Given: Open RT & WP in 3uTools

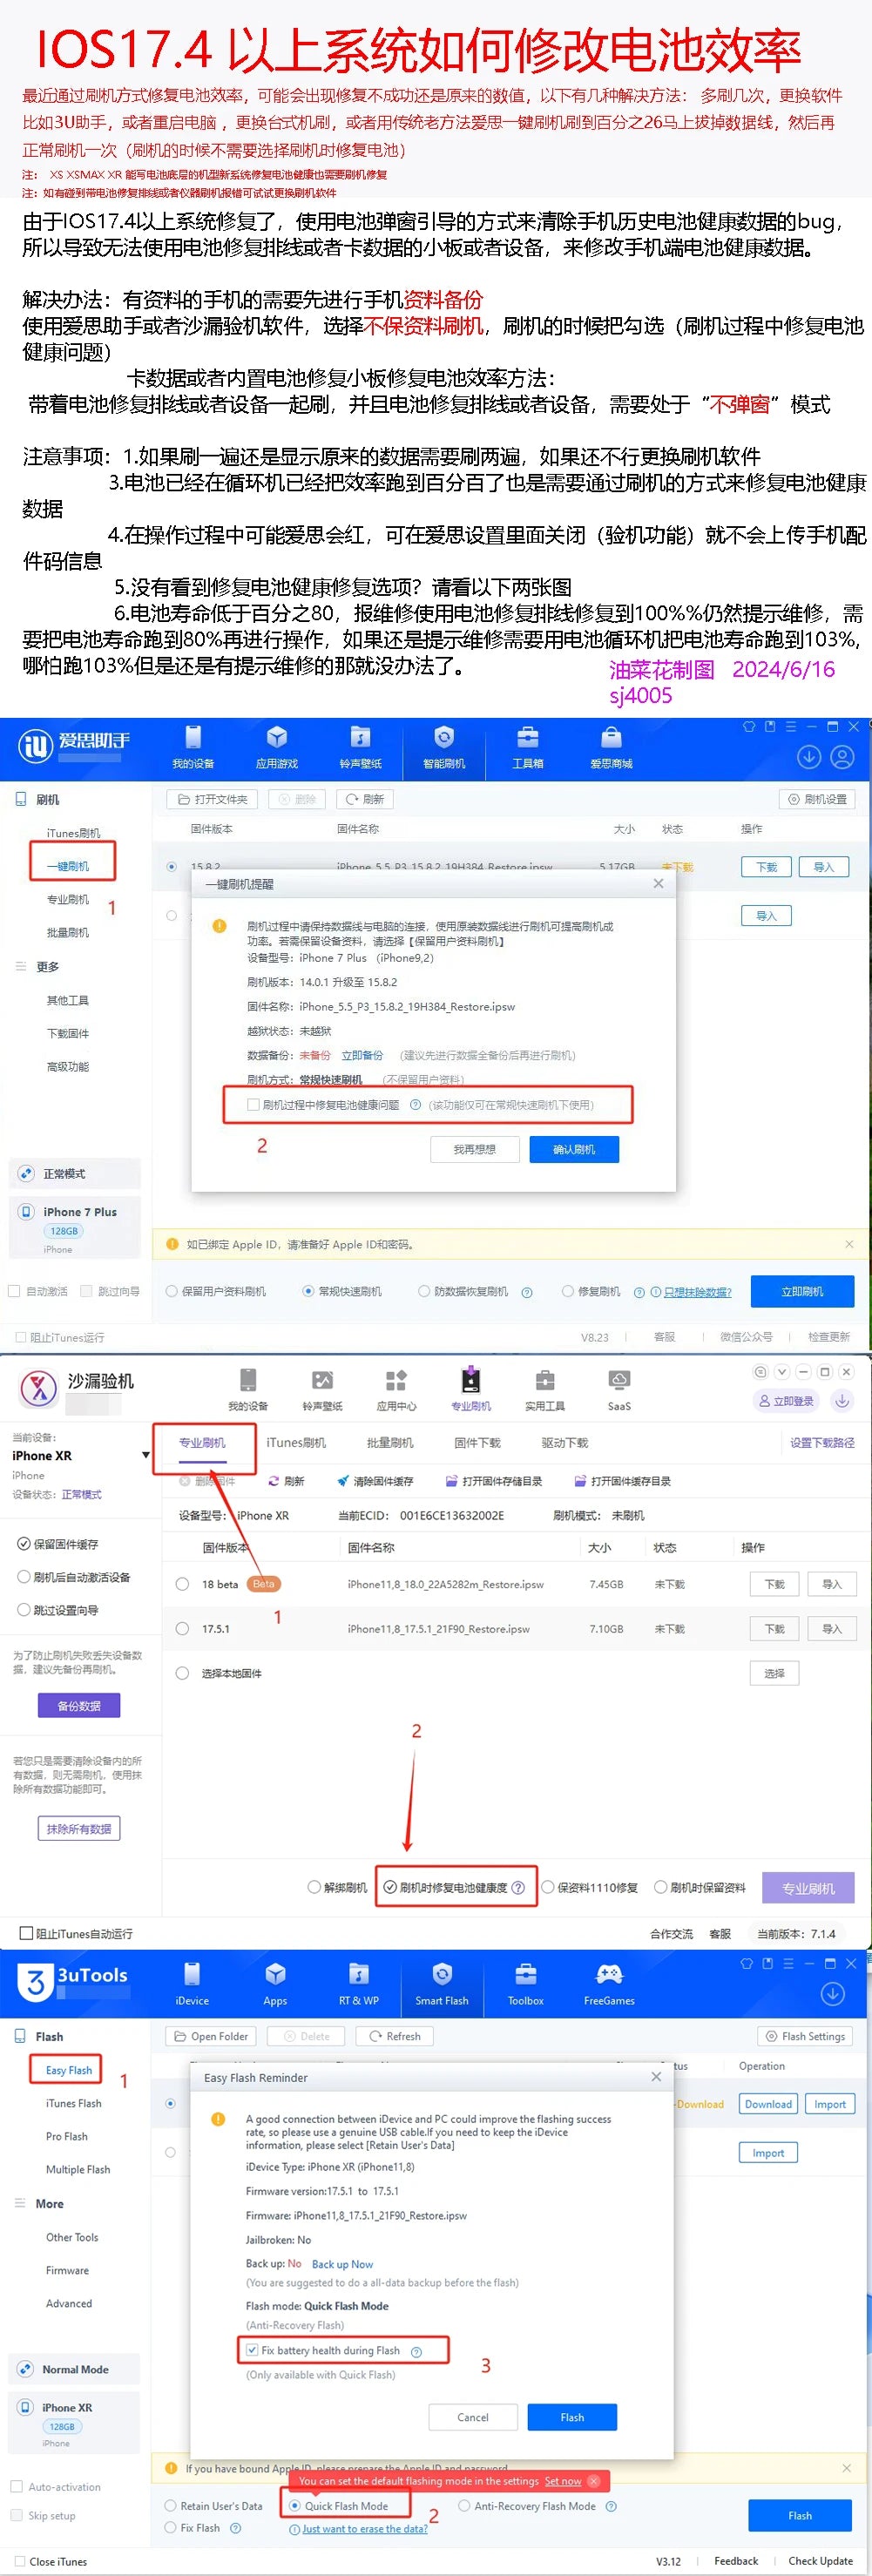Looking at the screenshot, I should coord(358,1975).
